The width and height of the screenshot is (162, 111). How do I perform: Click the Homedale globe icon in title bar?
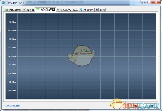(x=3, y=2)
